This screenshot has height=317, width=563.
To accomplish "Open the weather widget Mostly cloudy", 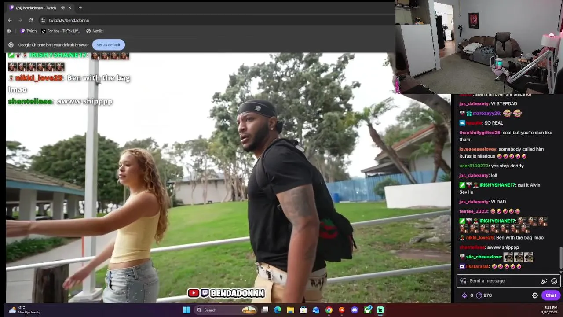I will coord(24,310).
